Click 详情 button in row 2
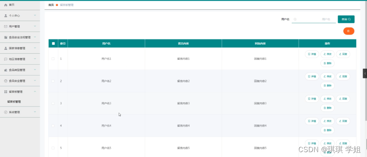This screenshot has width=367, height=157. tap(312, 76)
